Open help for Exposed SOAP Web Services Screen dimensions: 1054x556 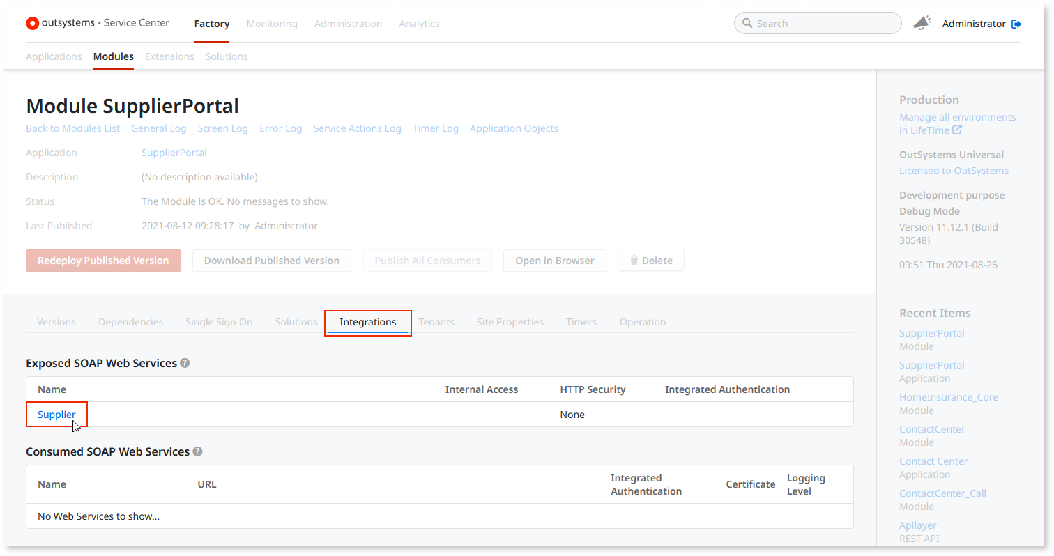pyautogui.click(x=184, y=363)
